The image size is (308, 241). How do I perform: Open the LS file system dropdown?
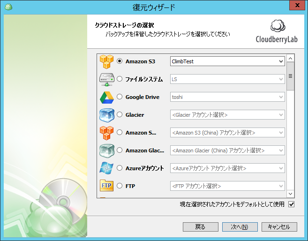click(227, 79)
